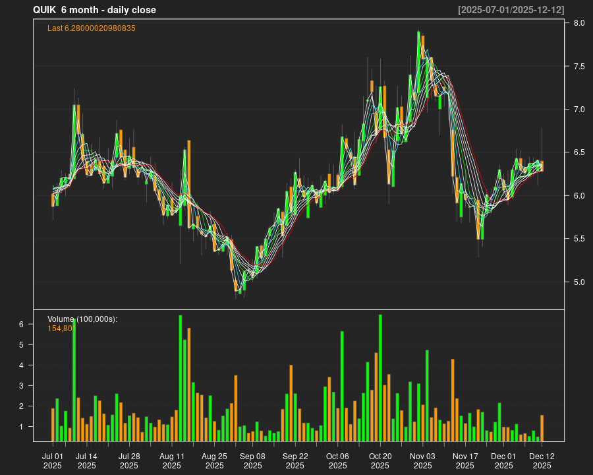Click the 6 mark on the volume axis
The width and height of the screenshot is (593, 475).
(x=21, y=325)
